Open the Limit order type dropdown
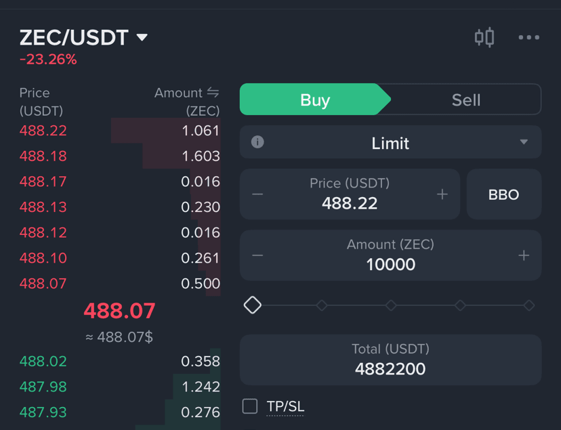Screen dimensions: 561x430 coord(390,142)
